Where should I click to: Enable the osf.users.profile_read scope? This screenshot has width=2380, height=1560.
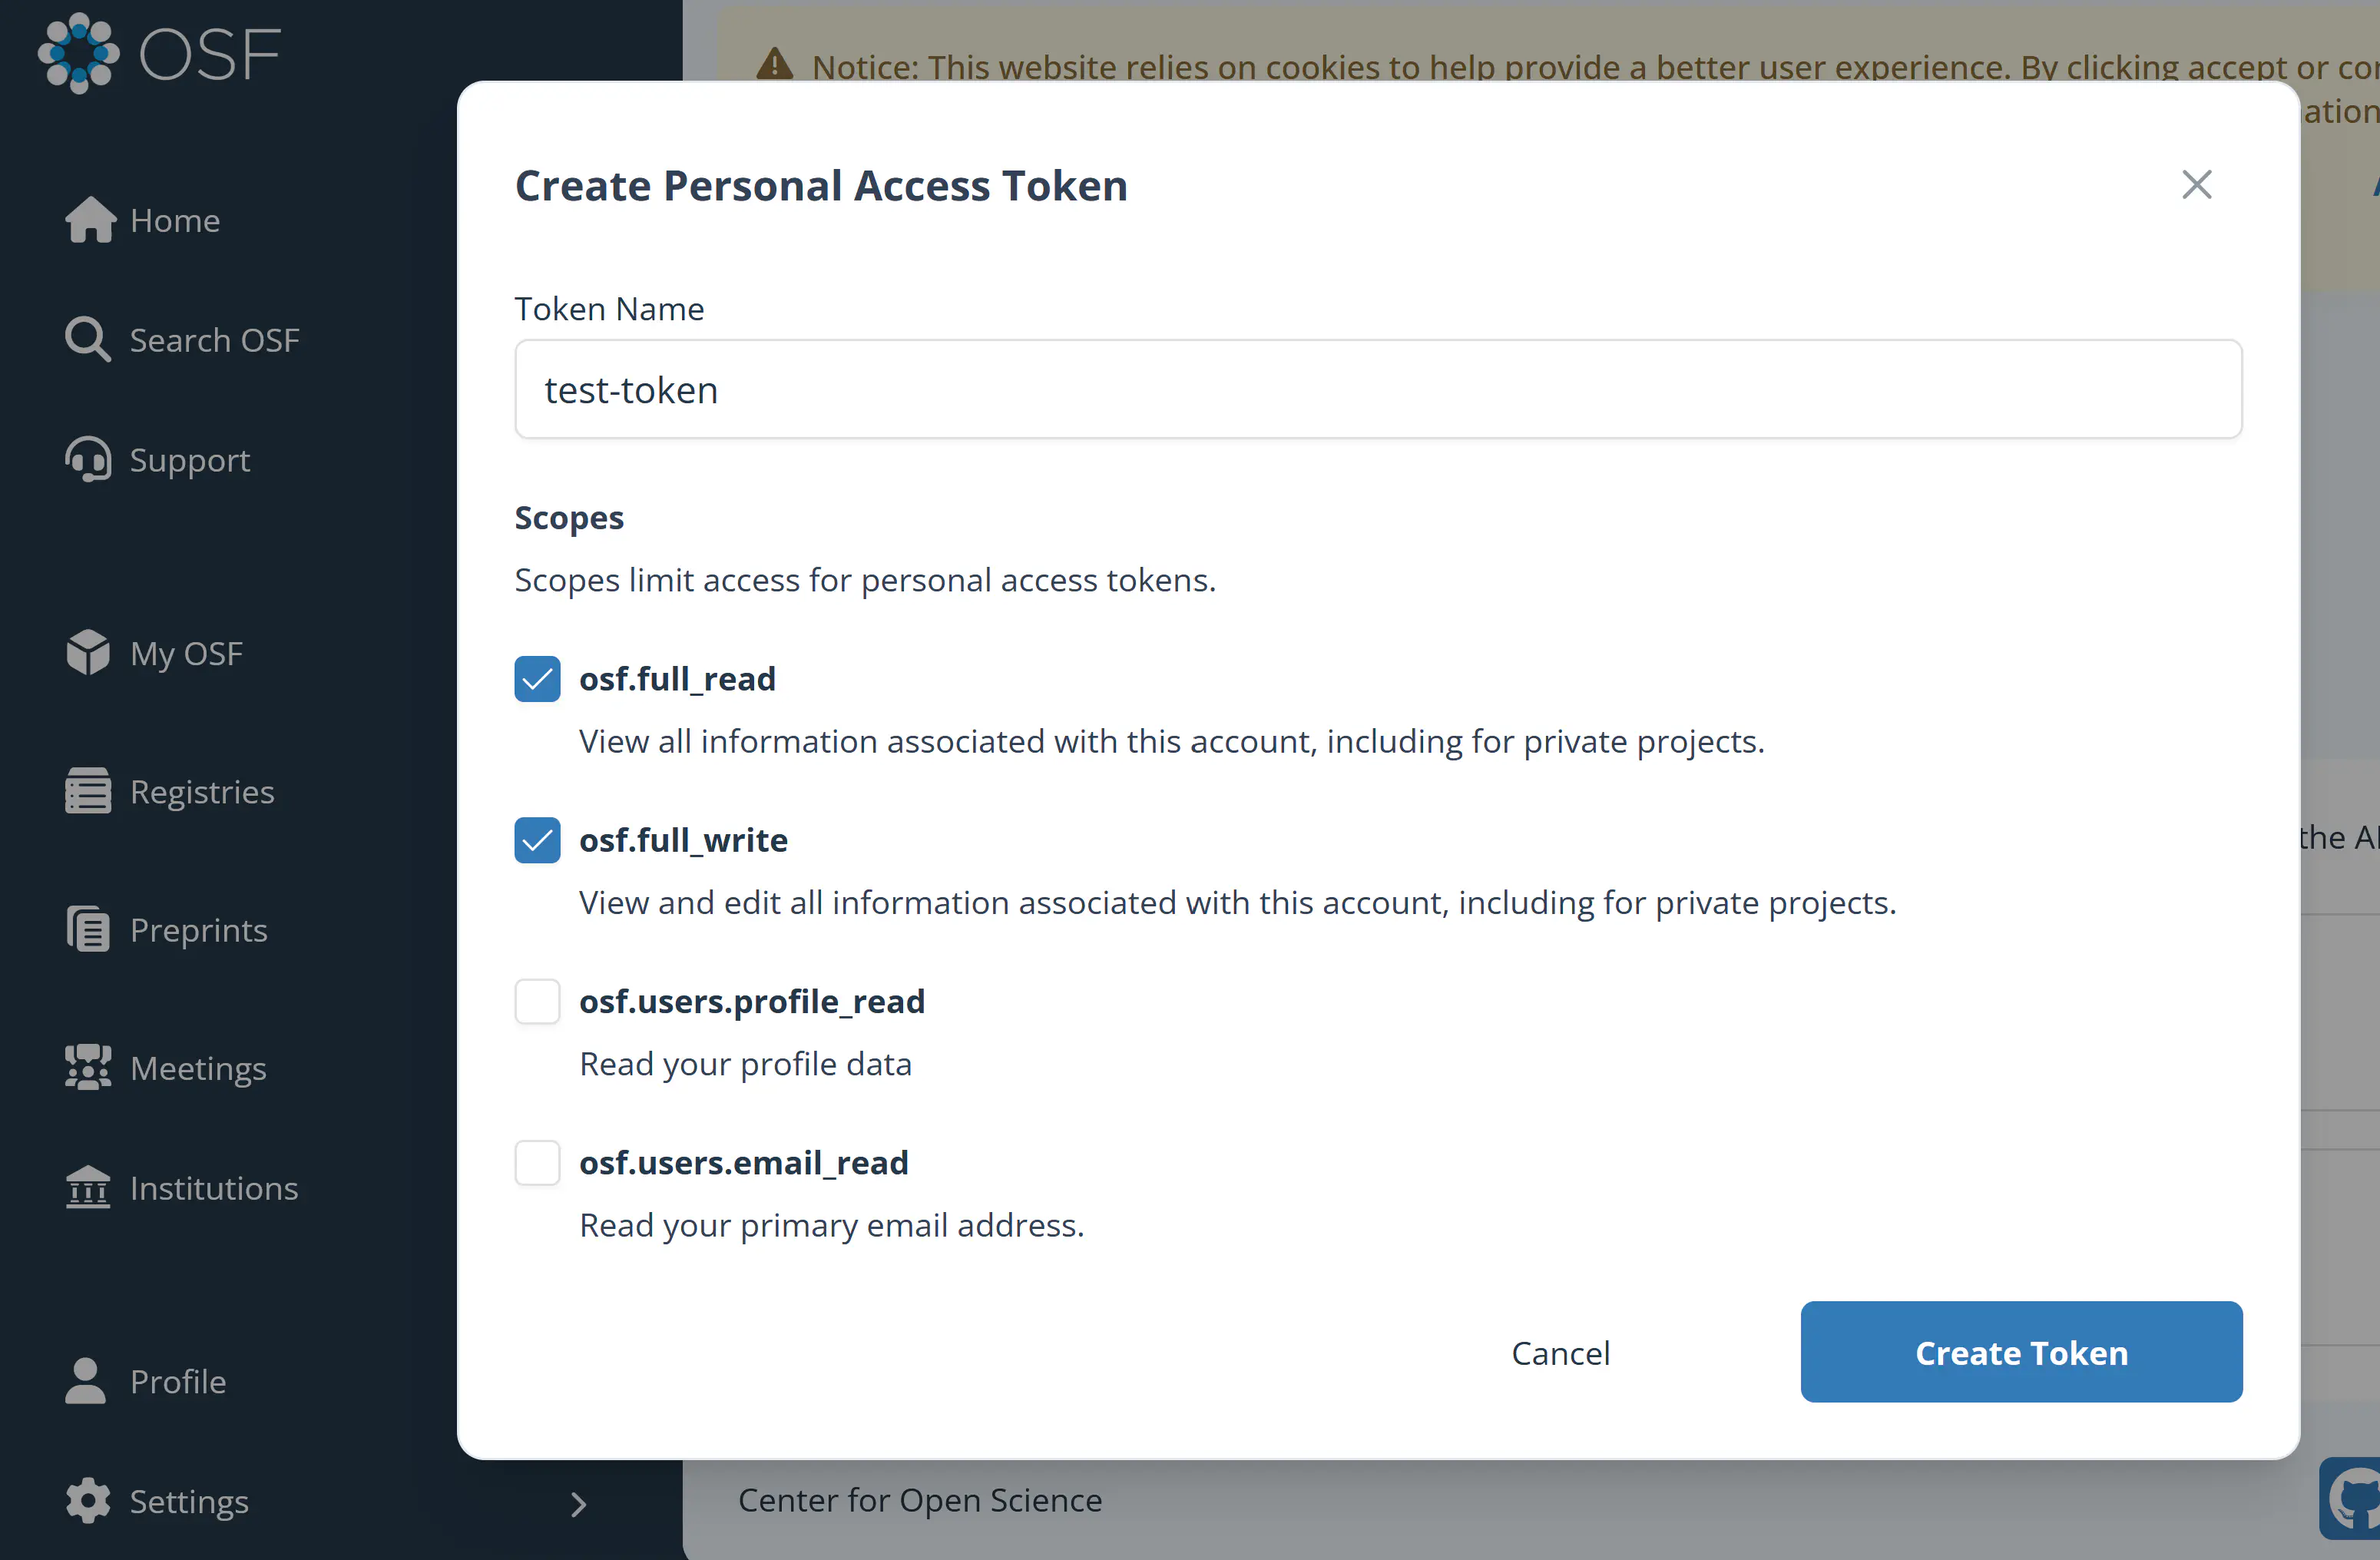coord(537,1001)
